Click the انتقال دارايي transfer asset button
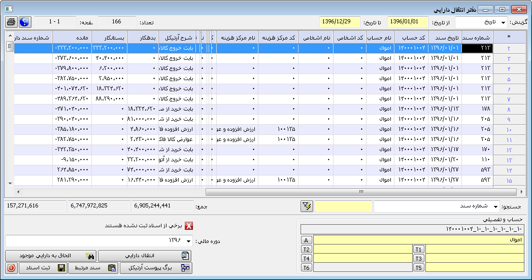Screen dimensions: 532x280 point(145,256)
